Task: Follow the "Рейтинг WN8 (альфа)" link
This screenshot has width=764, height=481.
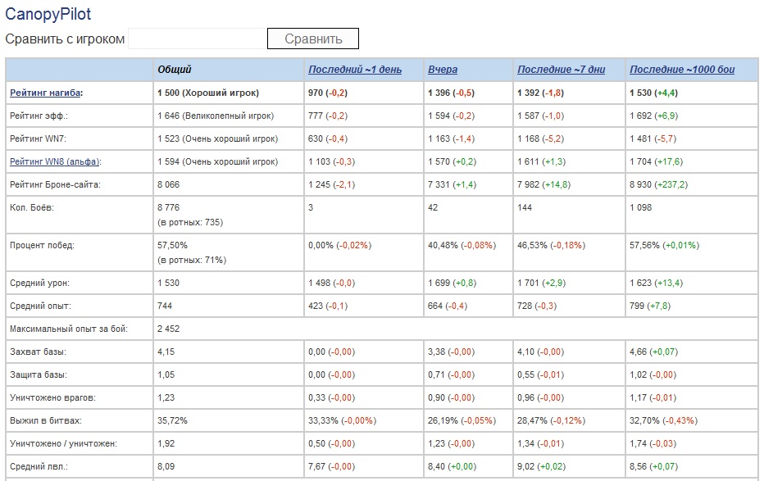Action: pyautogui.click(x=53, y=162)
